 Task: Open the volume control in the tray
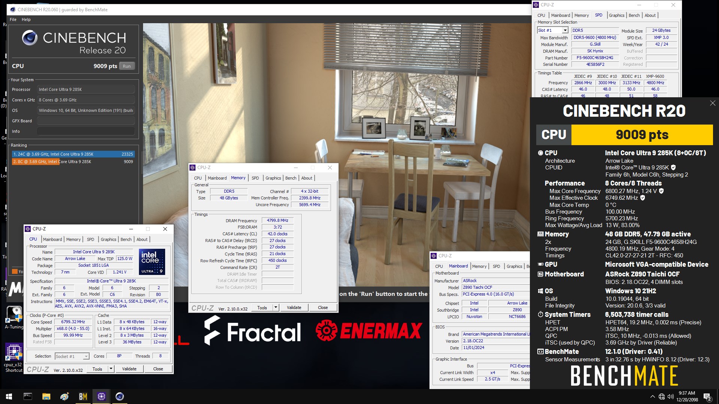tap(670, 397)
